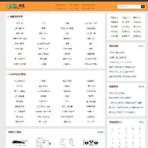Open the dashed-outline sketch third thumbnail

(67, 143)
